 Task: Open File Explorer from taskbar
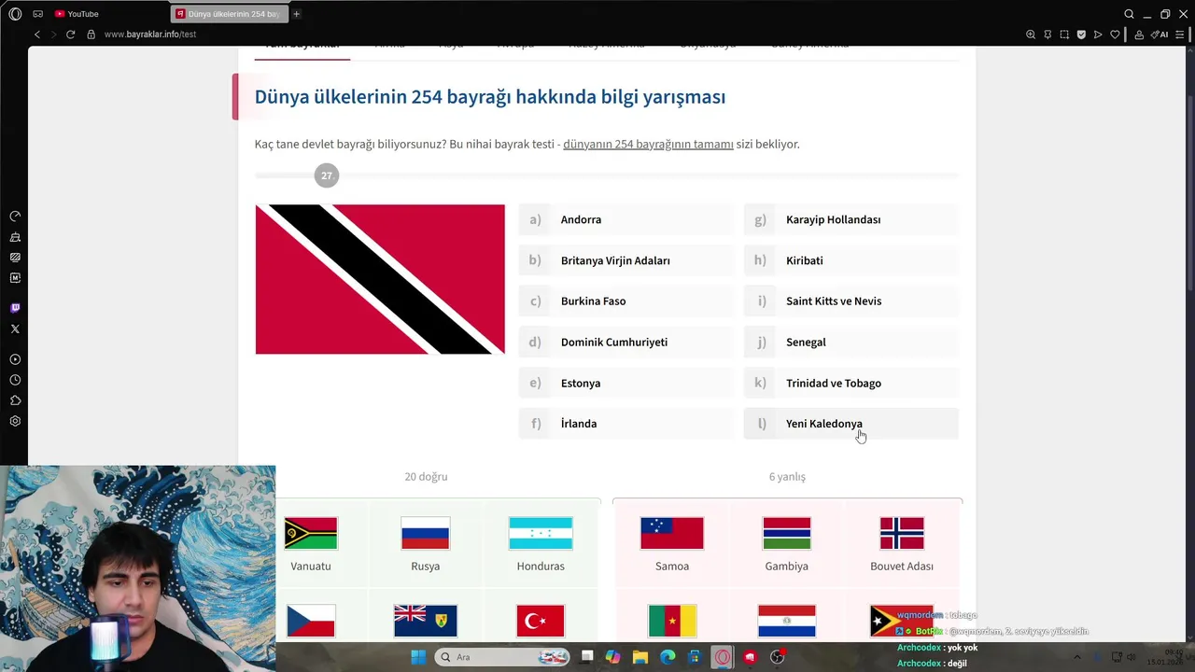coord(640,657)
